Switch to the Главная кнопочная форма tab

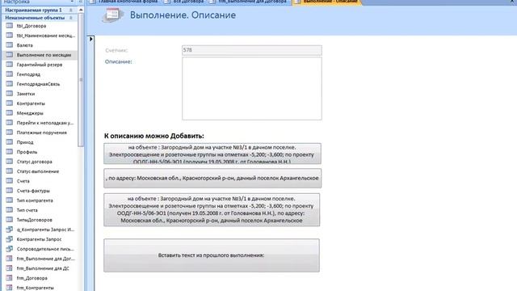[x=125, y=2]
